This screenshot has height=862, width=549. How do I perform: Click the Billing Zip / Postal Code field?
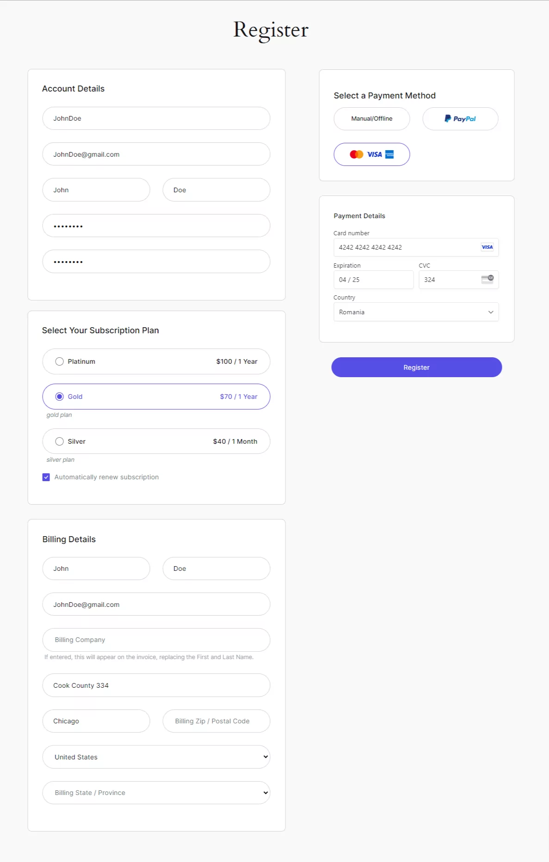click(216, 721)
